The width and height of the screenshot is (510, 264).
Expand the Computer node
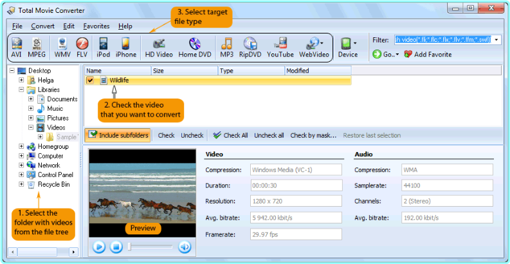point(21,156)
